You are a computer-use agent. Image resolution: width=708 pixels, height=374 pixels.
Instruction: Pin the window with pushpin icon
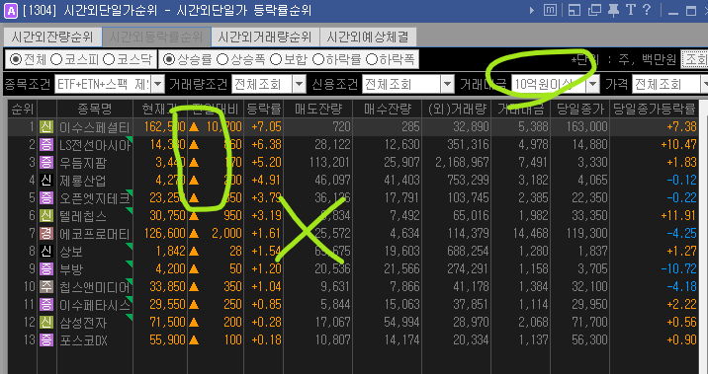[x=613, y=10]
